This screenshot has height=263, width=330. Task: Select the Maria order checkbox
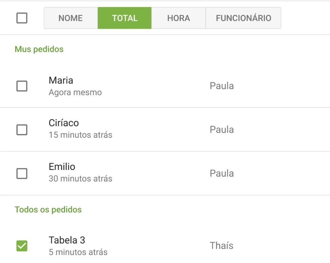[22, 86]
